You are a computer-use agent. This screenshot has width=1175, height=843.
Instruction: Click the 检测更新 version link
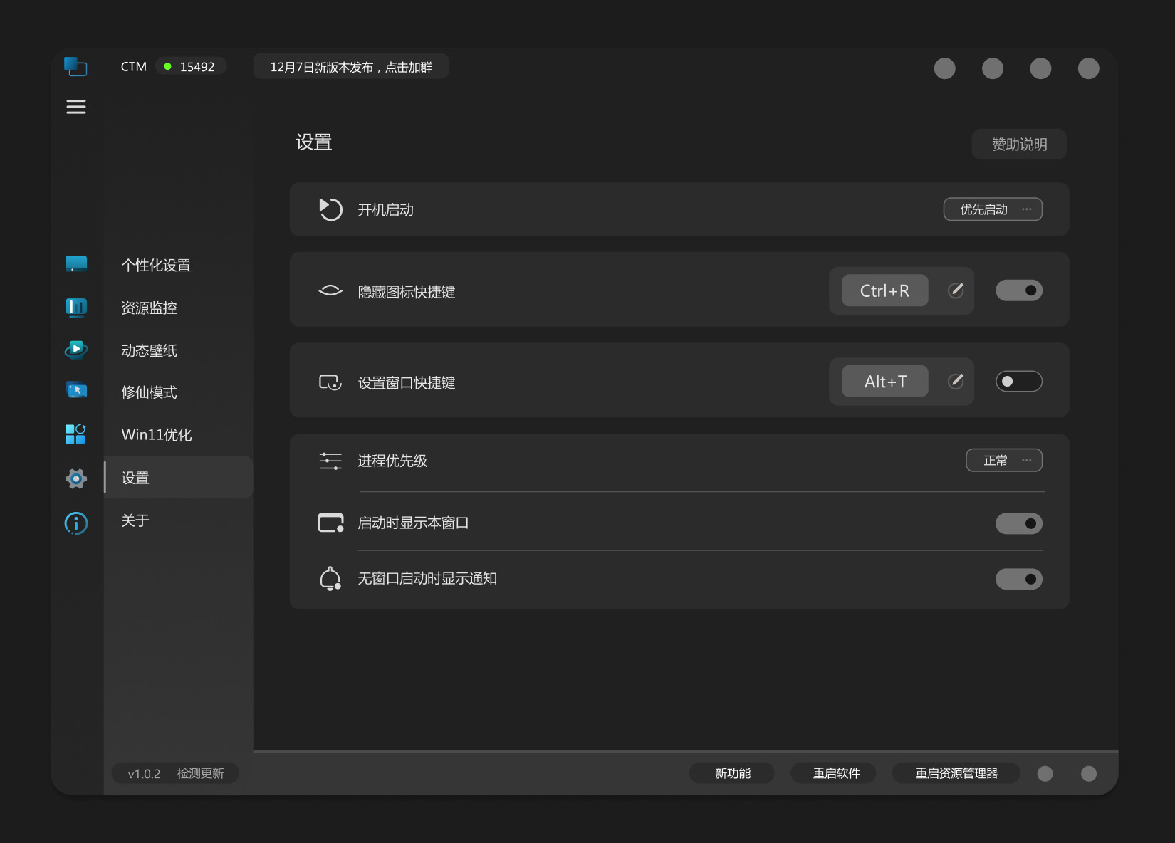tap(200, 773)
